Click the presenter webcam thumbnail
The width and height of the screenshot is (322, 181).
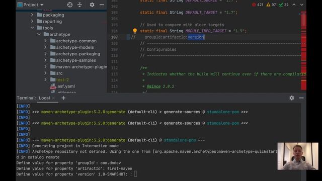pos(298,156)
